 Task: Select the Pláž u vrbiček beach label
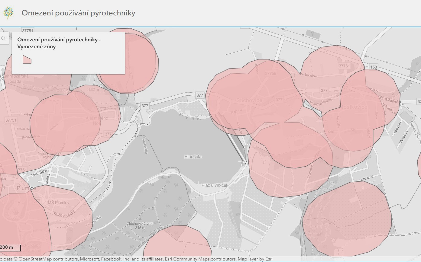click(215, 185)
